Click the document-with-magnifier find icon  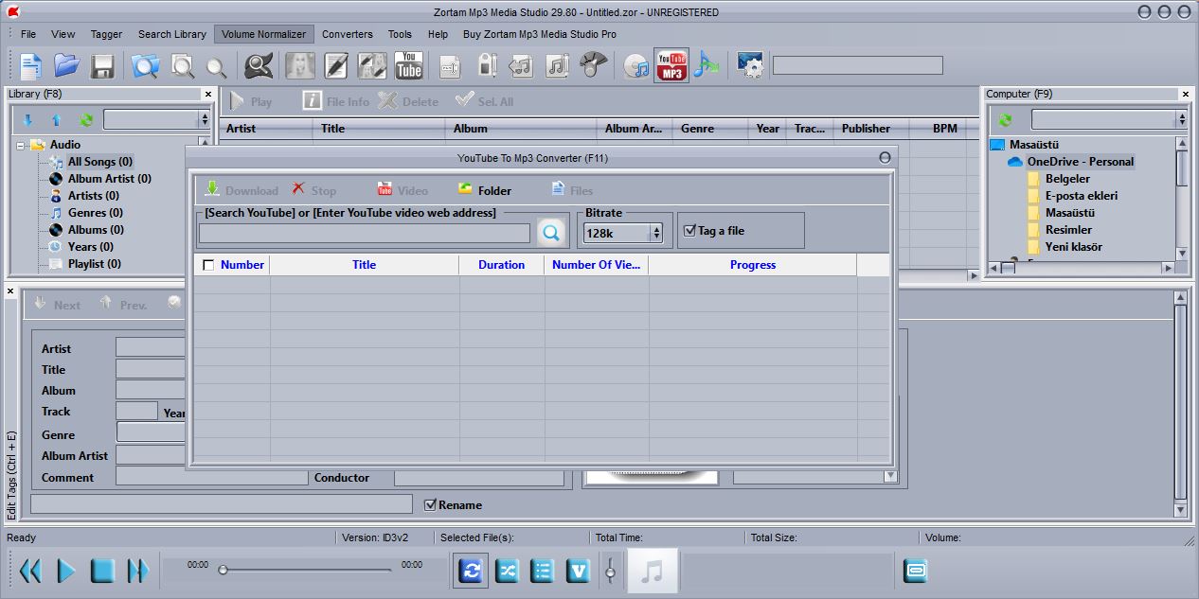coord(182,66)
